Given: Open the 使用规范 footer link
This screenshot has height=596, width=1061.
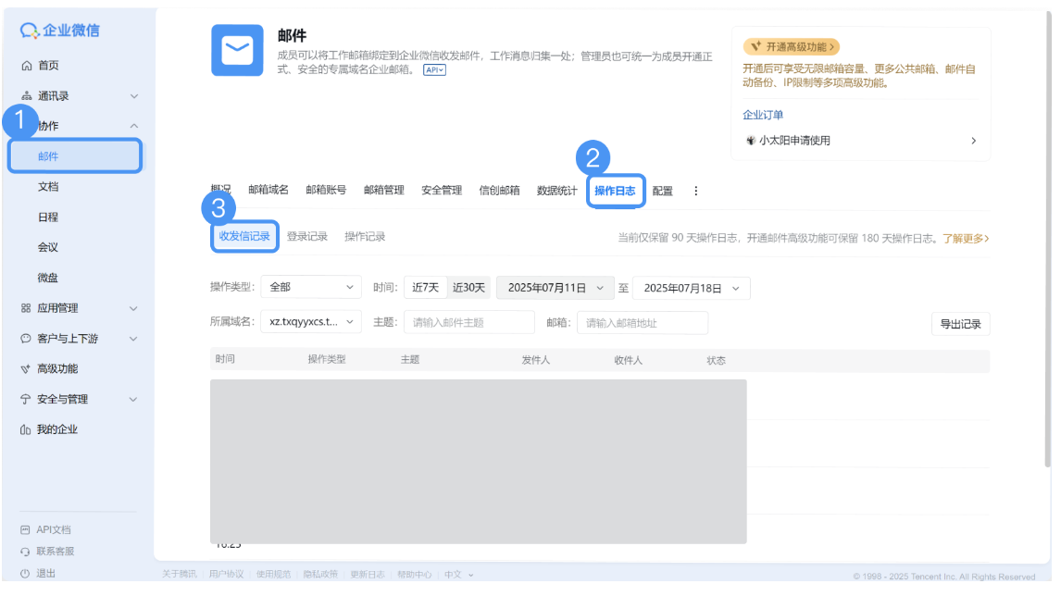Looking at the screenshot, I should tap(273, 575).
